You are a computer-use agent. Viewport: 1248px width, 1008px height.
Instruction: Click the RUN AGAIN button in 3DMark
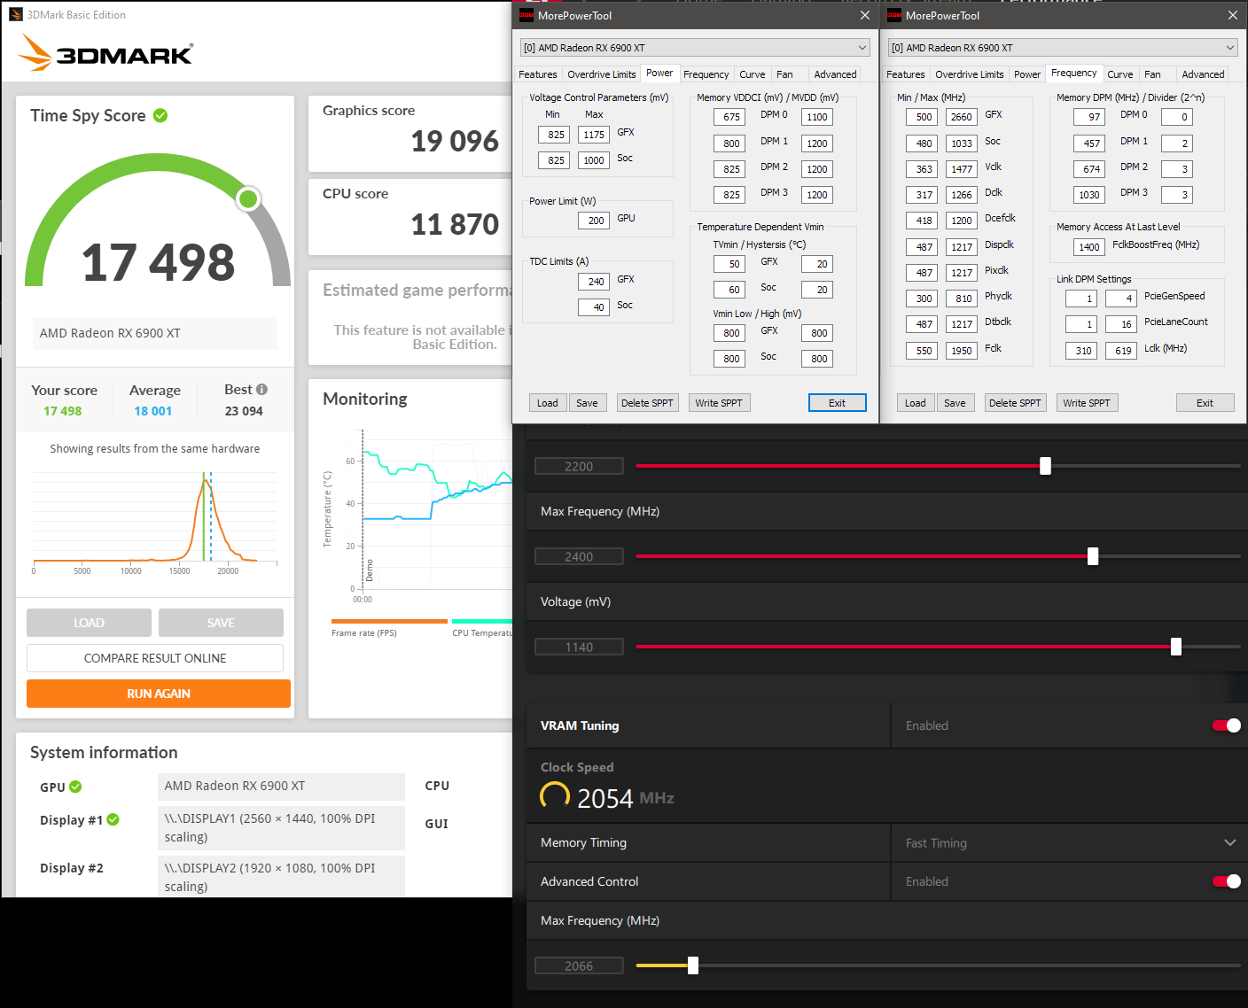159,694
